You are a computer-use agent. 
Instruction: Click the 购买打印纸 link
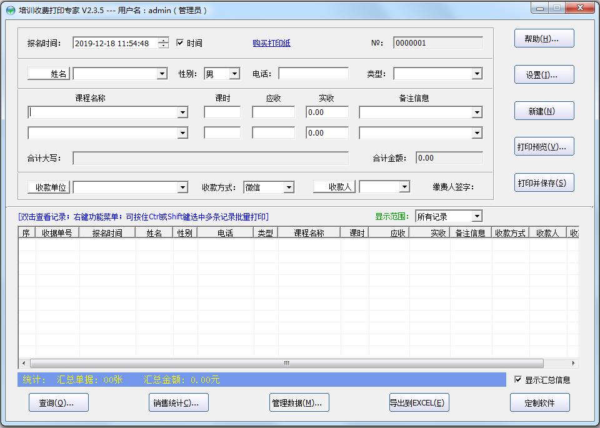click(x=271, y=43)
